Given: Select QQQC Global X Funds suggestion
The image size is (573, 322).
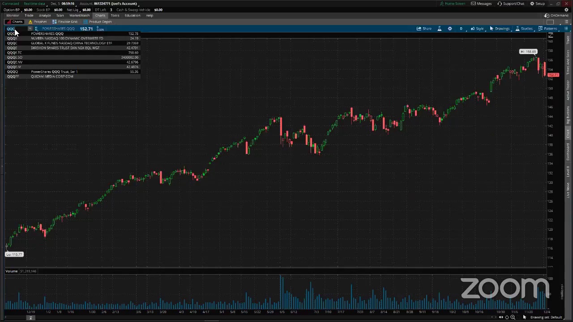Looking at the screenshot, I should click(73, 43).
